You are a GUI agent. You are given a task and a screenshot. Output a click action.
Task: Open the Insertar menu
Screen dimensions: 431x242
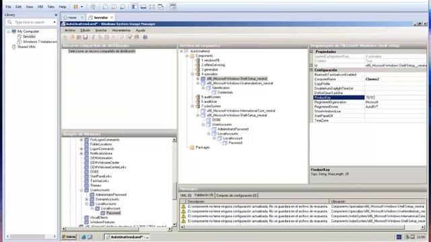click(x=101, y=30)
